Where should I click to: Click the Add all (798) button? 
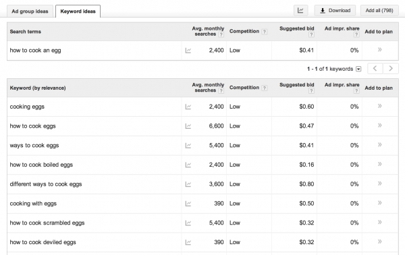[x=379, y=11]
